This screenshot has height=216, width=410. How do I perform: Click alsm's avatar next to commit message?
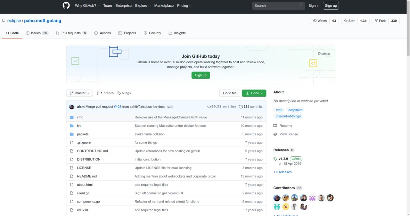72,107
